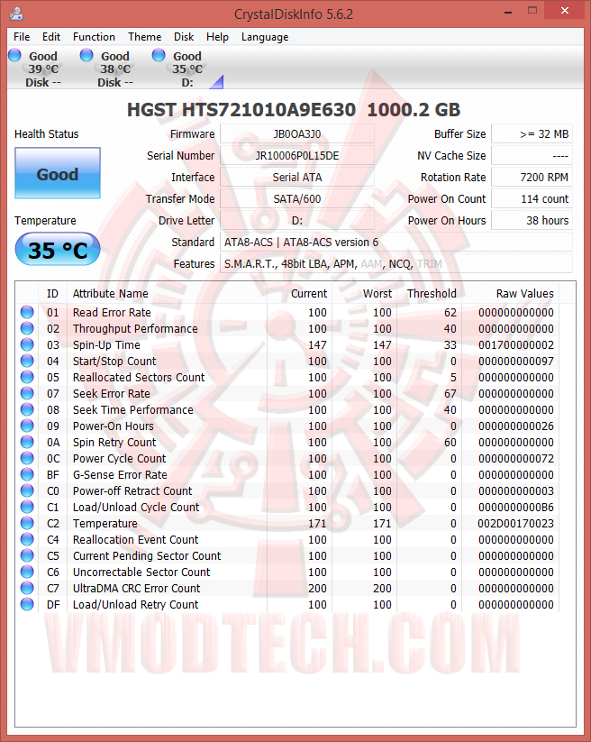Click the Transfer Mode field SATA/600
Viewport: 591px width, 742px height.
297,198
